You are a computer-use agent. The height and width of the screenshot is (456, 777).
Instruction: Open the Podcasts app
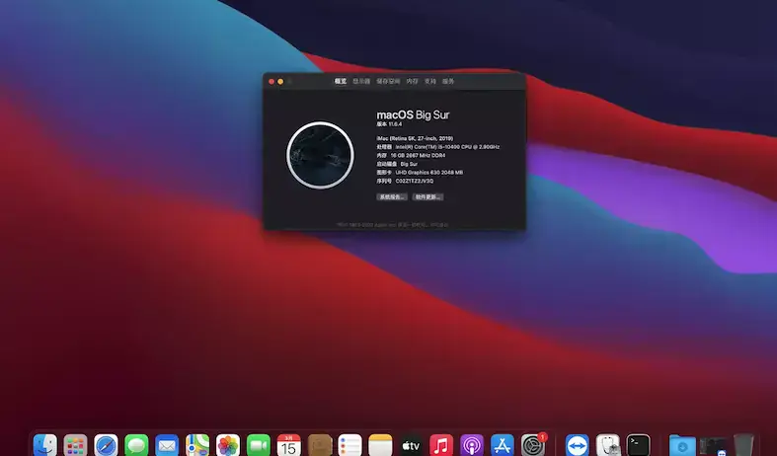[x=472, y=445]
